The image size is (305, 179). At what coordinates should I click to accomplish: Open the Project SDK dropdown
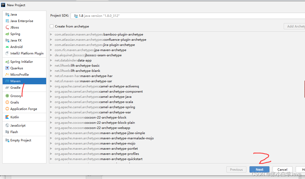pos(188,16)
